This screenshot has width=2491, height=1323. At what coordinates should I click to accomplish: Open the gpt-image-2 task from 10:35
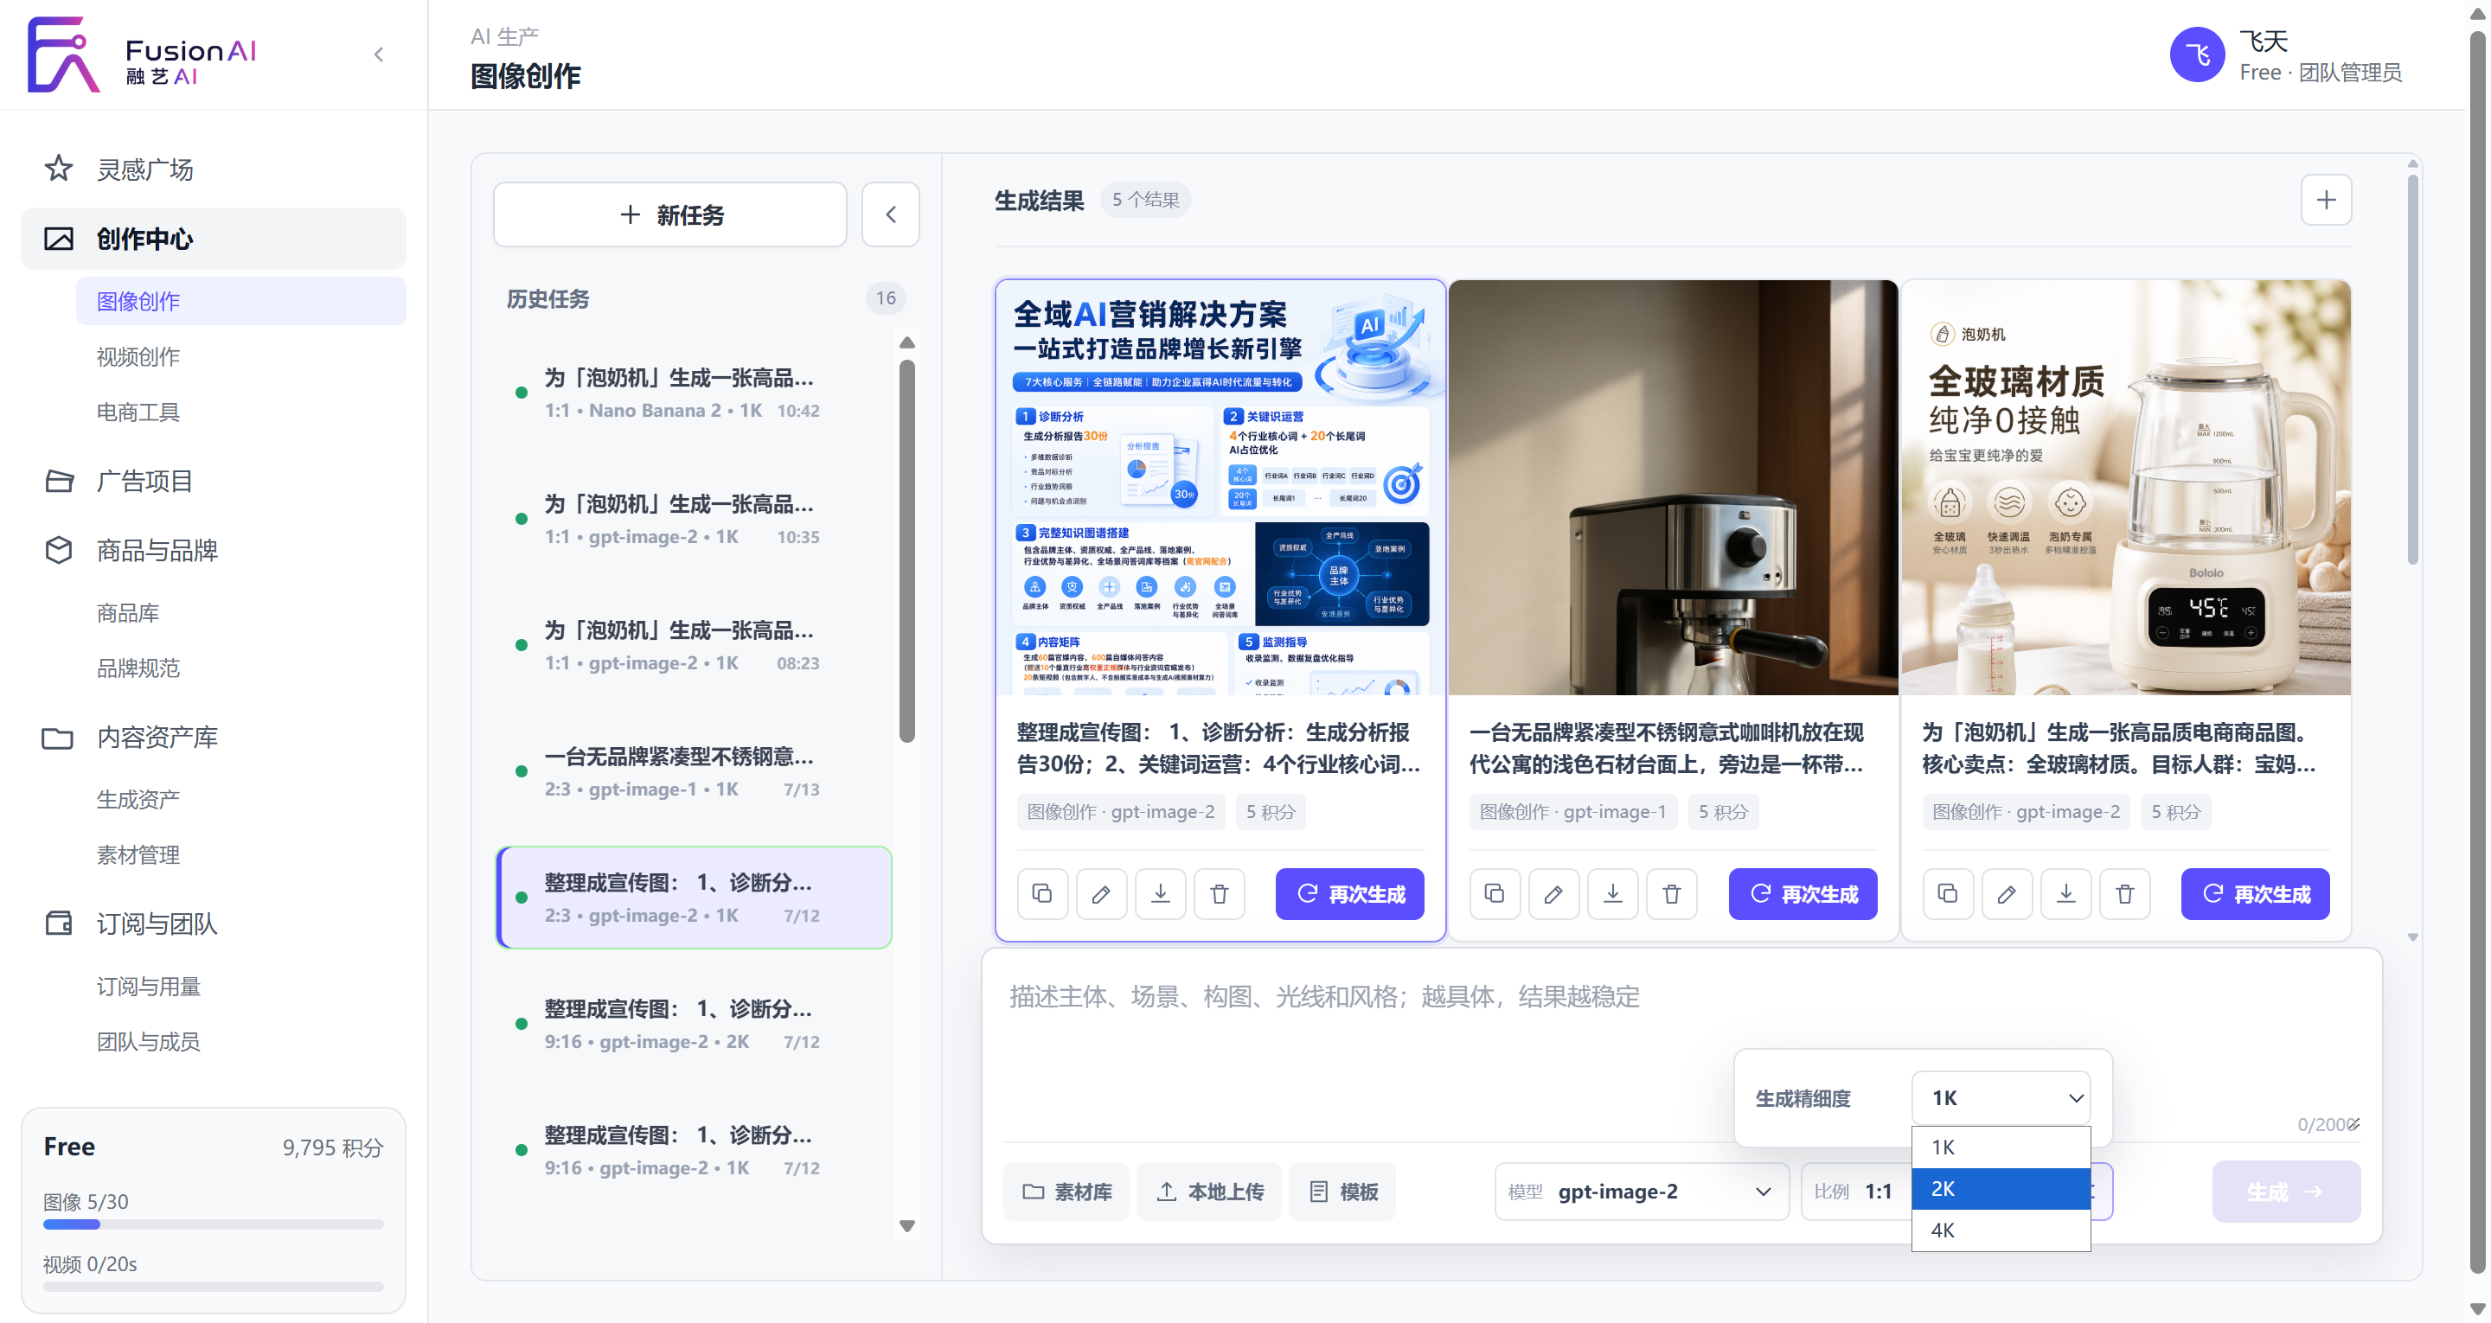click(694, 520)
